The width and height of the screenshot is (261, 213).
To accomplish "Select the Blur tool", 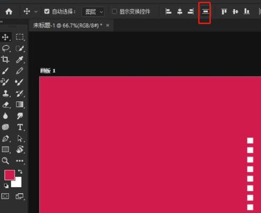I will [6, 116].
